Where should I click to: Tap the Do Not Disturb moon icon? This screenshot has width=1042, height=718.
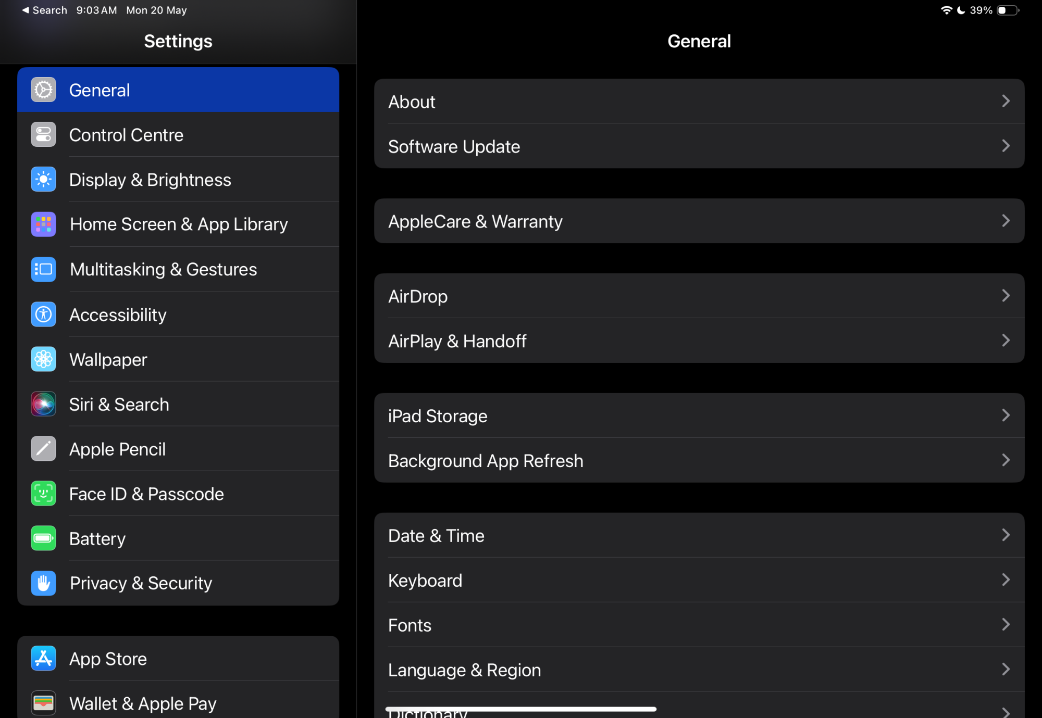coord(961,10)
